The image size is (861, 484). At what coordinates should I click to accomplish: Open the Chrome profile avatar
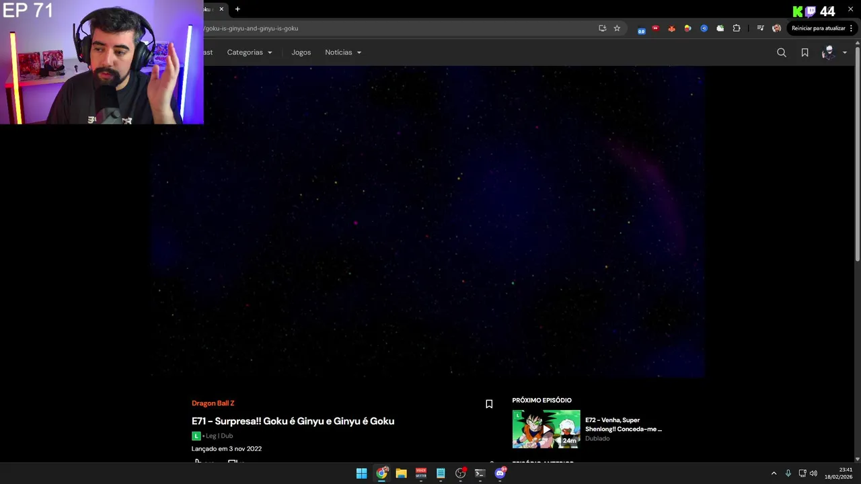(777, 28)
